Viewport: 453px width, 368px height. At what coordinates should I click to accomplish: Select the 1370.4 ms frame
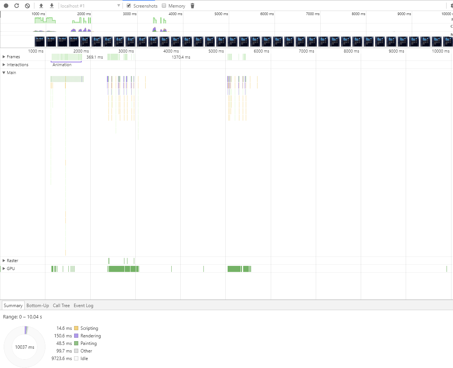[181, 57]
